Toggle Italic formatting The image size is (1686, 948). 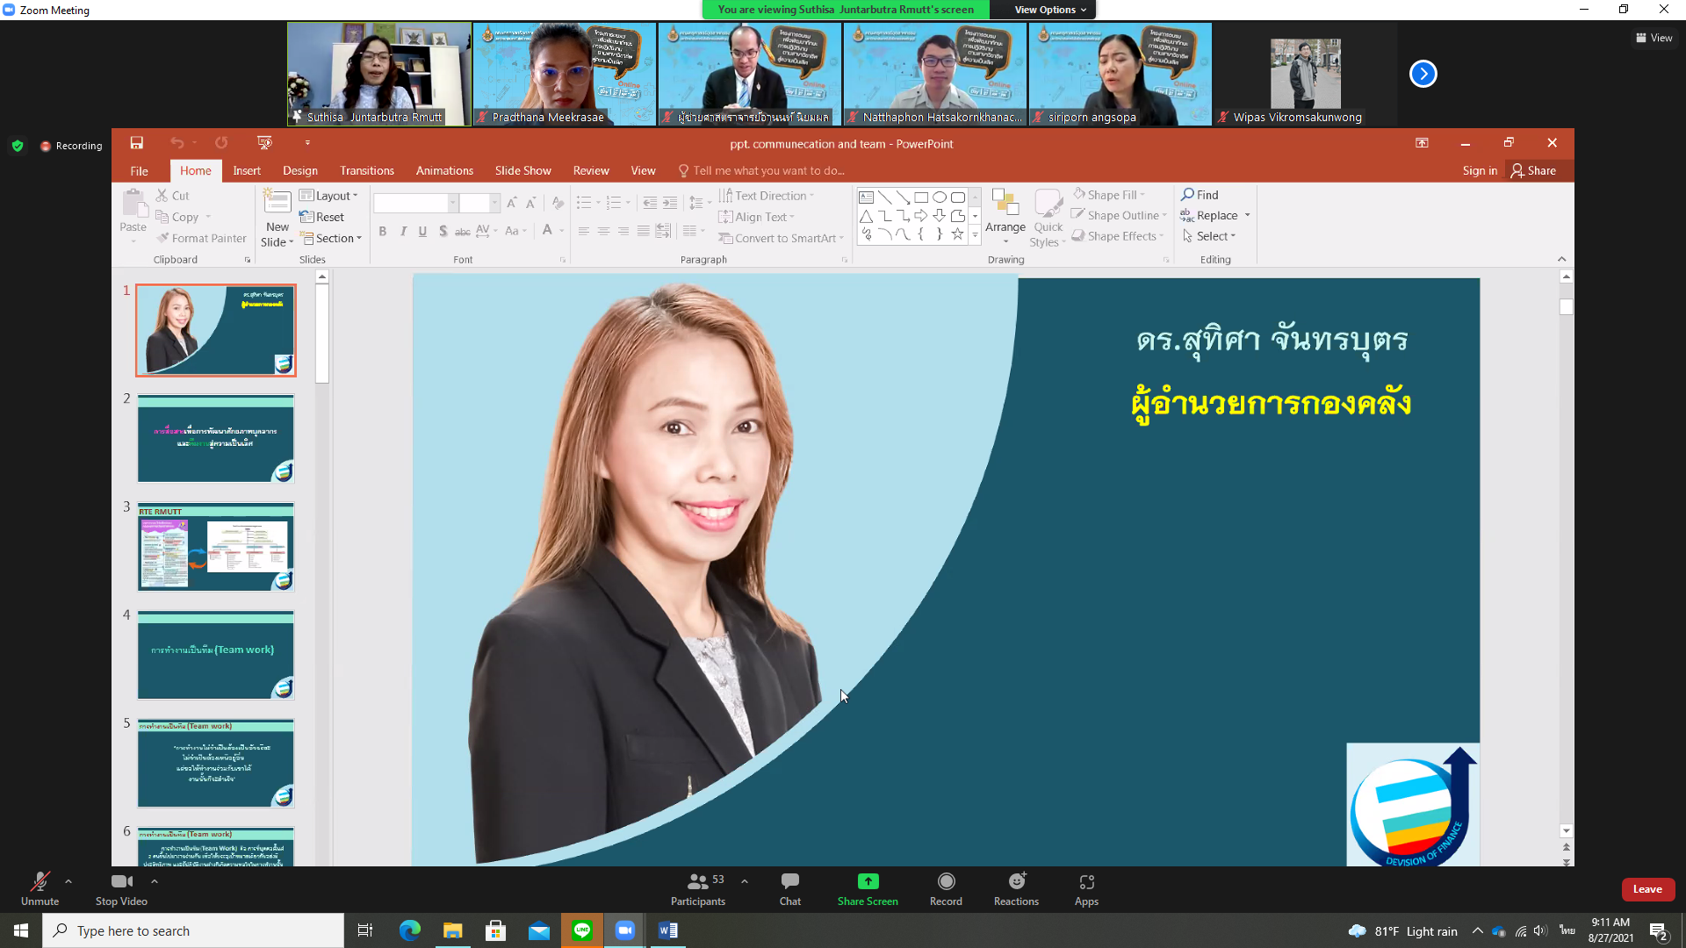(x=403, y=231)
